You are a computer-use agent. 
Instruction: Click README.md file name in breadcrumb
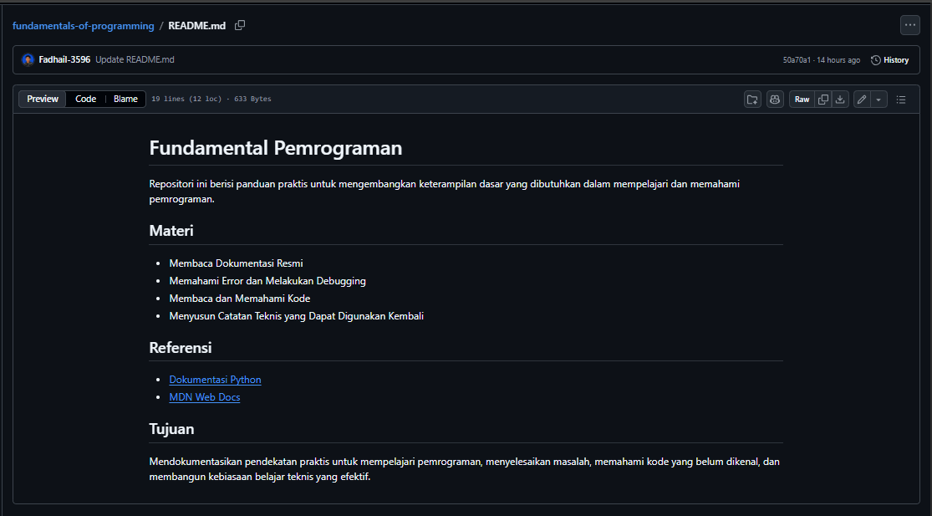[x=196, y=26]
